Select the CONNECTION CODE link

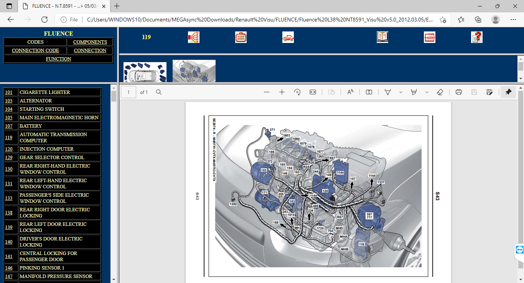click(35, 51)
